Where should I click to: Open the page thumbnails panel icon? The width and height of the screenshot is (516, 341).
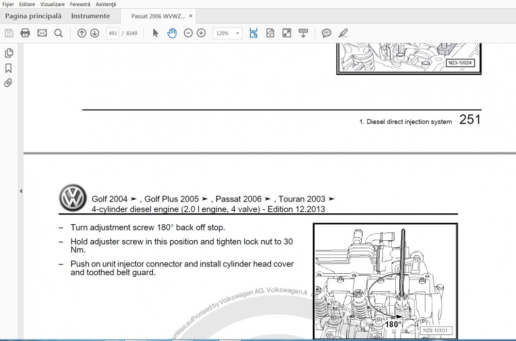tap(9, 53)
